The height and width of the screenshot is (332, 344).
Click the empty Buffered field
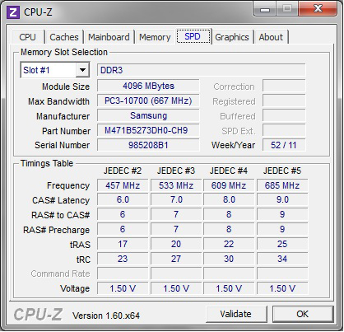(x=284, y=116)
